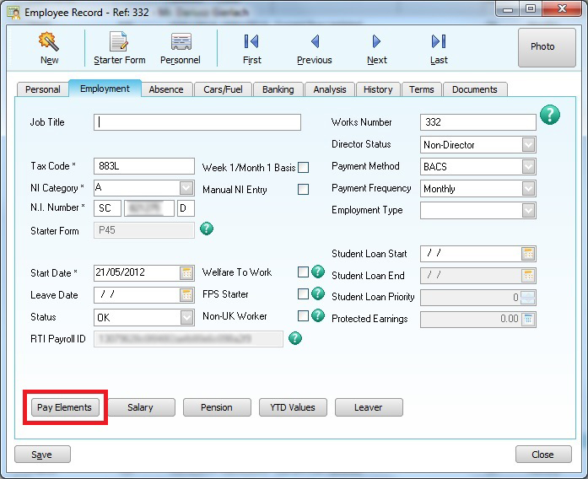Expand the Payment Method dropdown
This screenshot has height=479, width=588.
528,166
